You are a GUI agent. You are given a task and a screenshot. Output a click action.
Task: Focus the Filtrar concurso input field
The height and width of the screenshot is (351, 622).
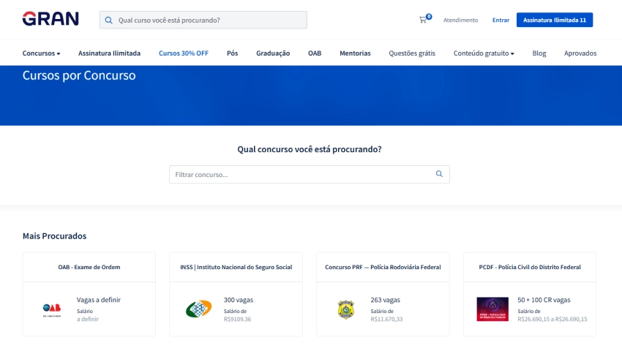tap(300, 175)
